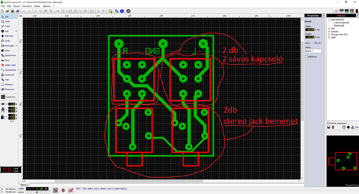Image resolution: width=359 pixels, height=194 pixels.
Task: Set layer S1 as active
Action: coord(33,192)
